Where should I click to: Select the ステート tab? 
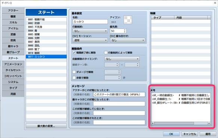[x=13, y=58]
